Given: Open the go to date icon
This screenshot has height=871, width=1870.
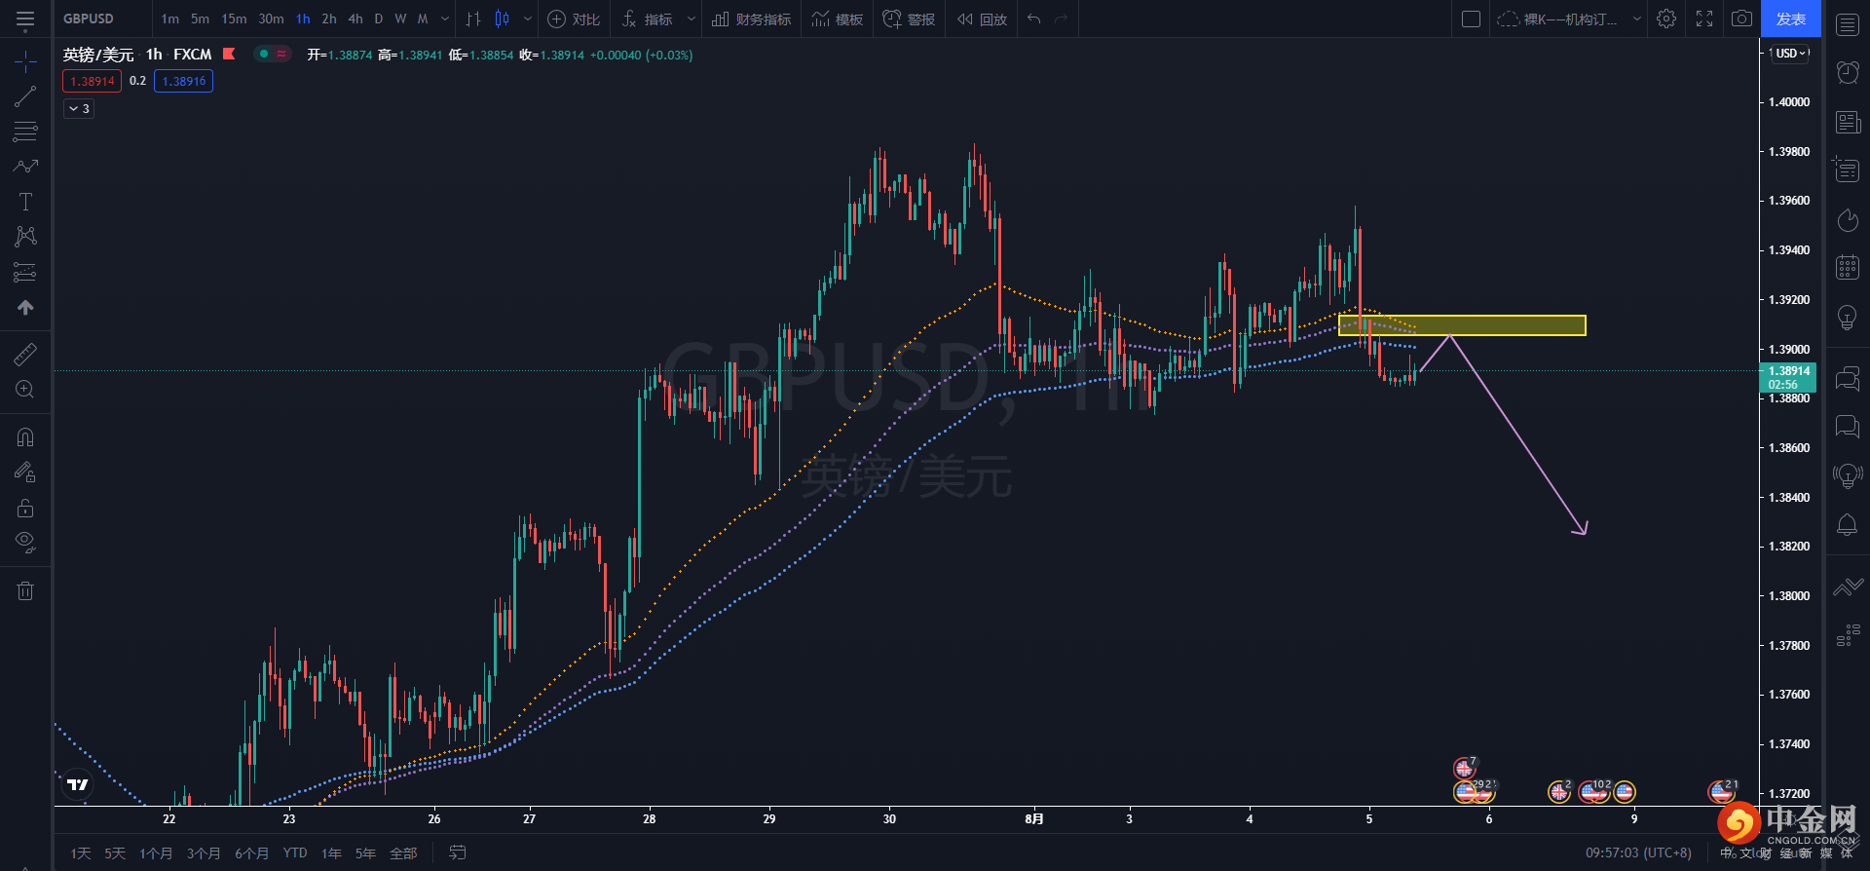Looking at the screenshot, I should tap(458, 853).
